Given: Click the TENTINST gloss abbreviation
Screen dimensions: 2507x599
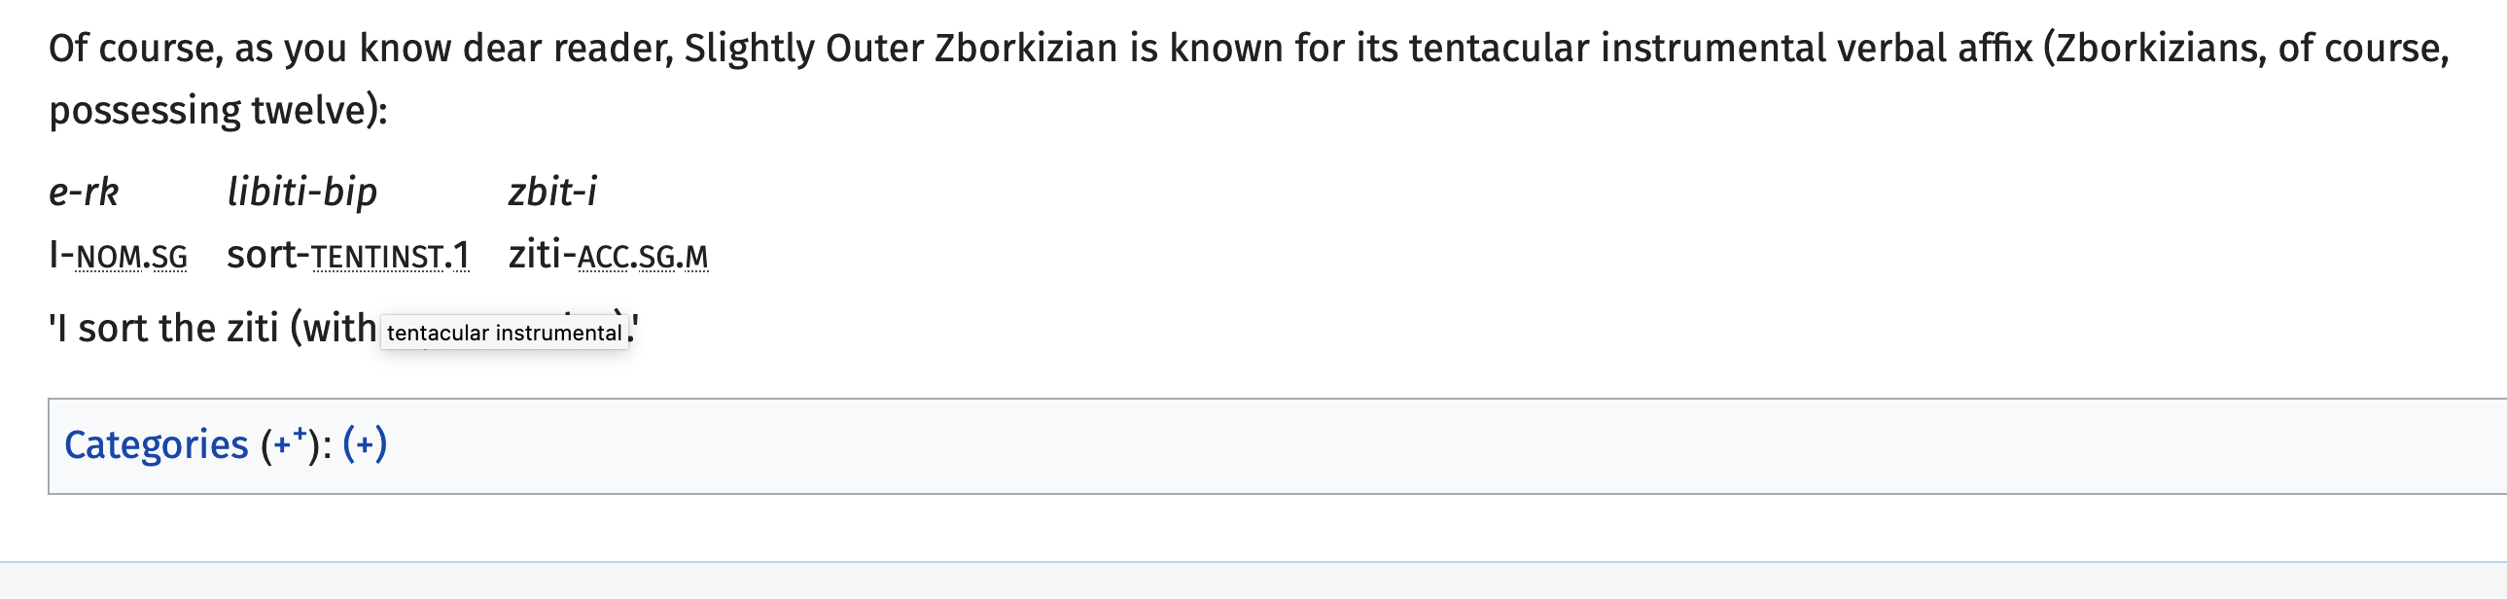Looking at the screenshot, I should click(x=377, y=257).
